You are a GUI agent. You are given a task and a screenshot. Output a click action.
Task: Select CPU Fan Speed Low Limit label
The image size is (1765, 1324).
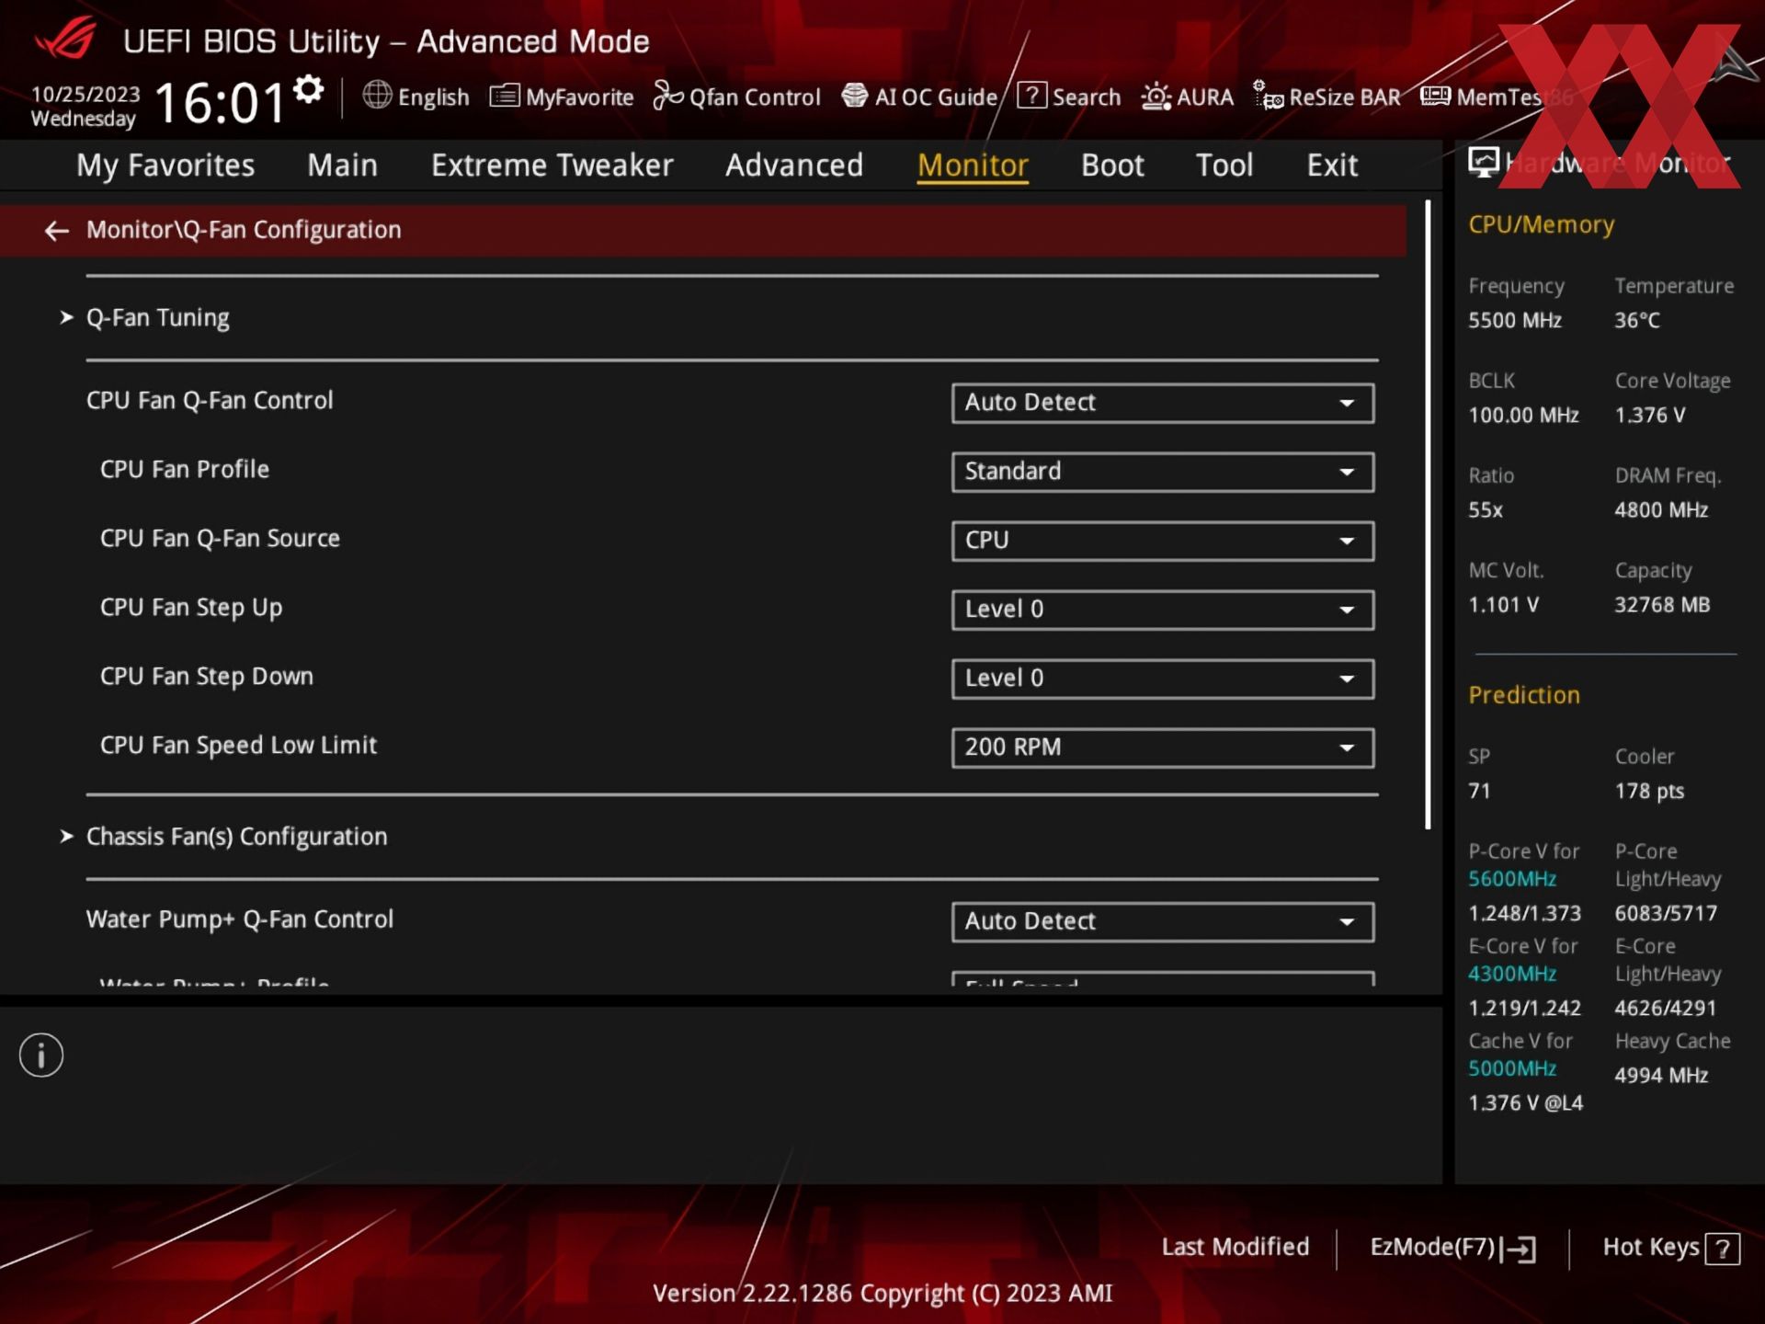238,746
